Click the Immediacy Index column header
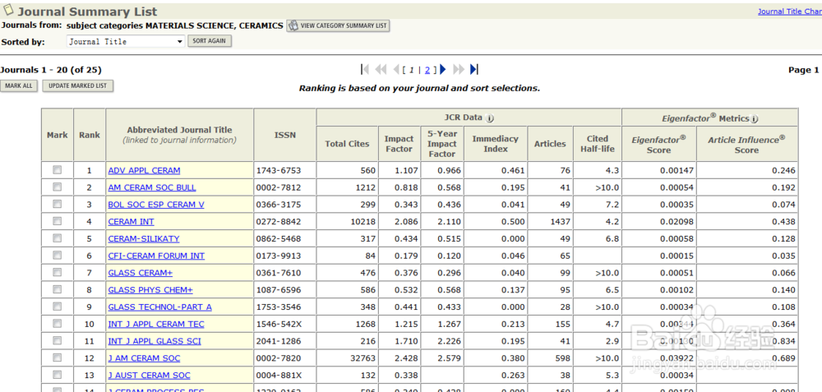 [x=496, y=144]
